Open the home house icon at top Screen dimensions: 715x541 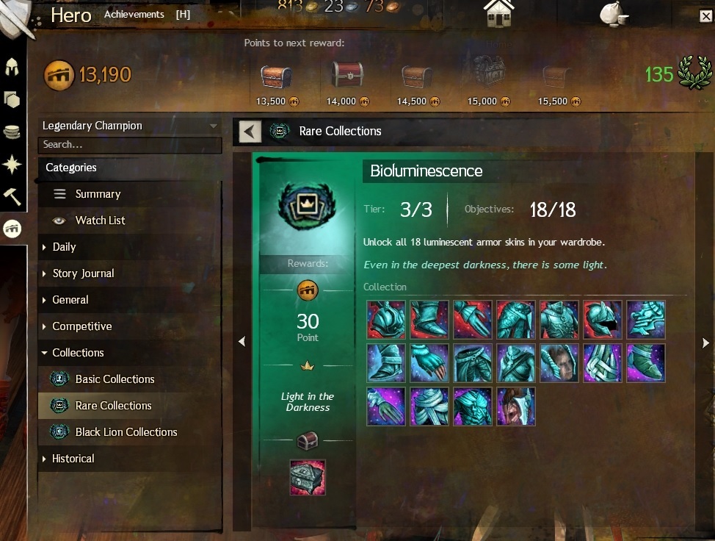pos(499,12)
